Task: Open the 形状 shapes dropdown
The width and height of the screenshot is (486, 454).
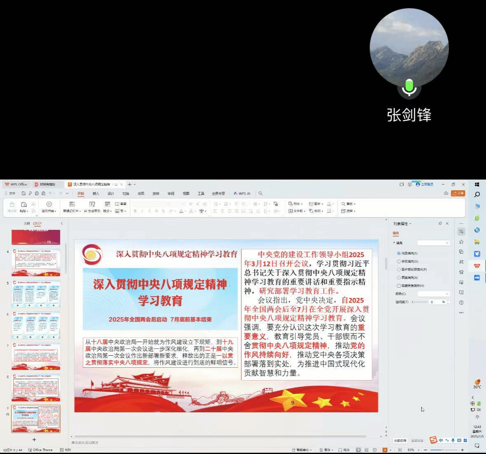Action: point(295,204)
